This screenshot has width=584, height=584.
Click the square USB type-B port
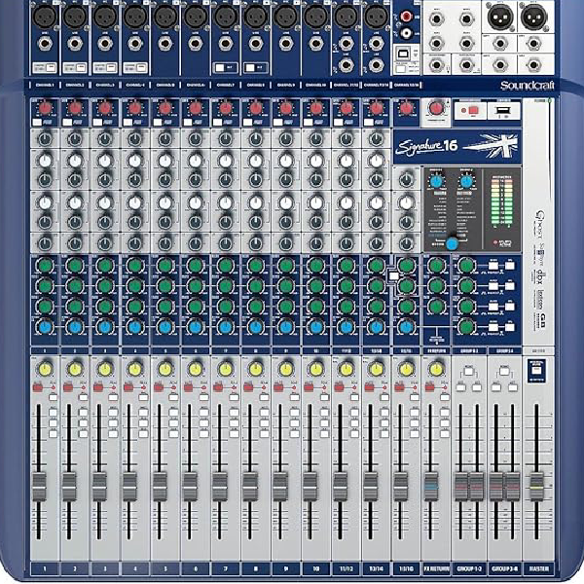pos(403,54)
